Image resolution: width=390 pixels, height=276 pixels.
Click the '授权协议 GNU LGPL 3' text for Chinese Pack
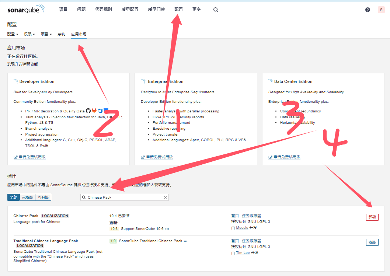click(x=250, y=222)
